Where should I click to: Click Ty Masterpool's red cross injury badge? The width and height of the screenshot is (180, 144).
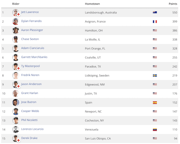(18, 68)
